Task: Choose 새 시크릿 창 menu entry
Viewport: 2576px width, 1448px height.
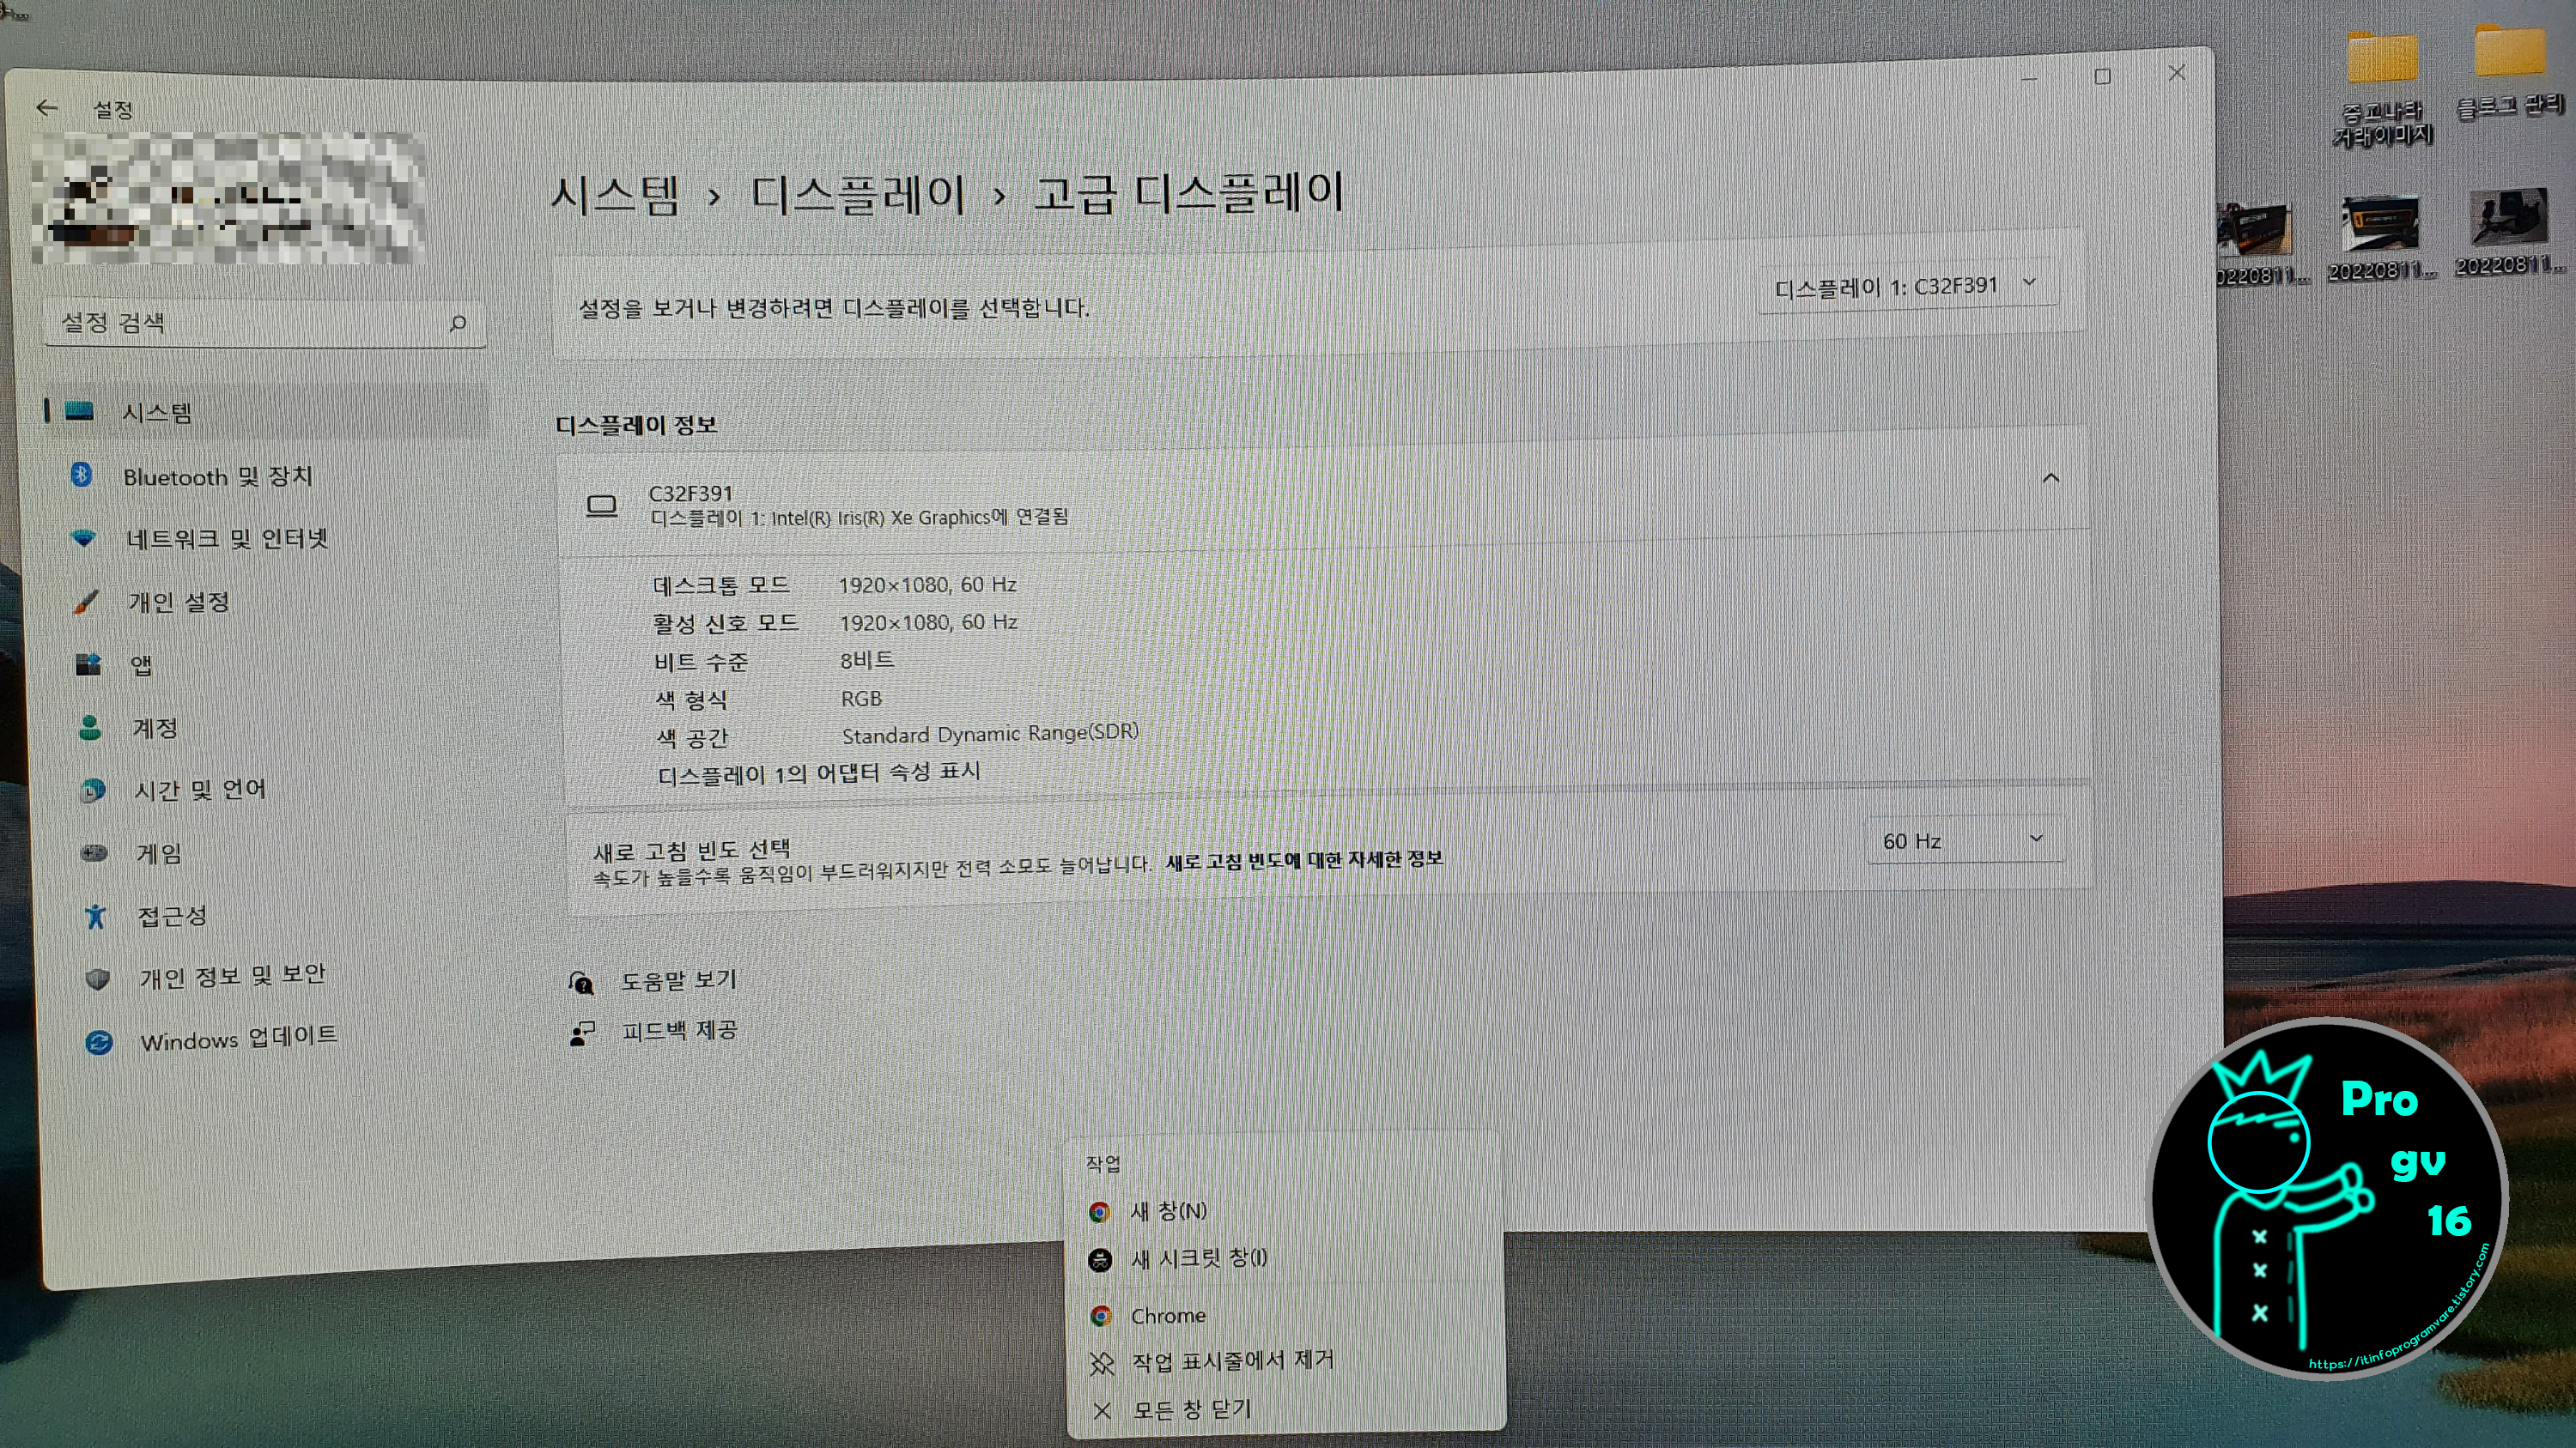Action: point(1197,1259)
